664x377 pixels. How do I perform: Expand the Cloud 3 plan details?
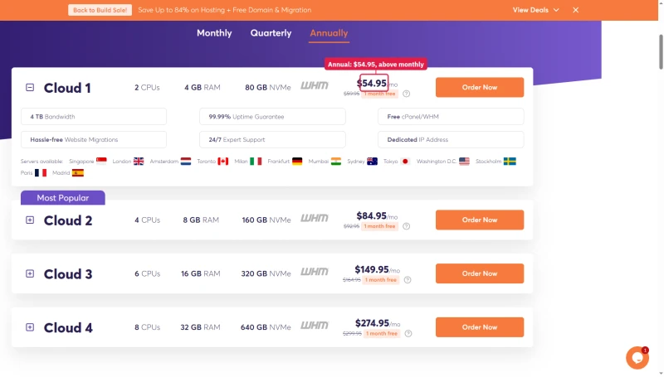pyautogui.click(x=30, y=273)
